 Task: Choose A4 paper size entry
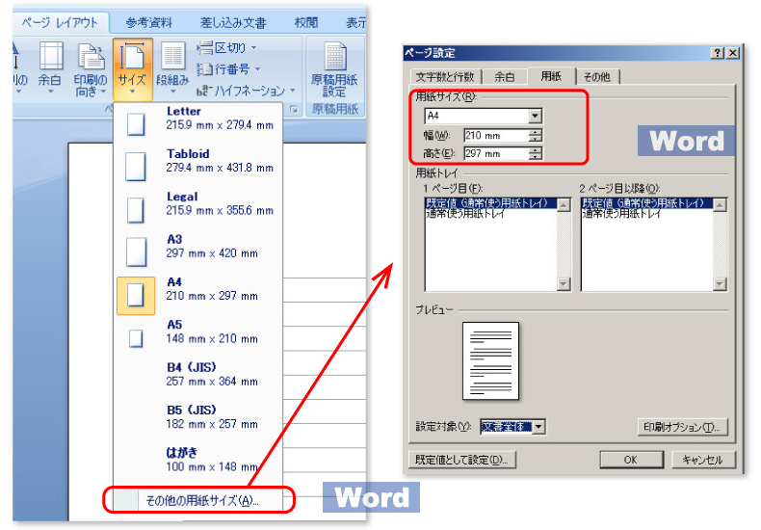tap(198, 295)
